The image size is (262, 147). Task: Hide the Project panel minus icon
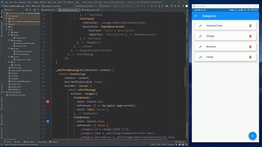(38, 10)
